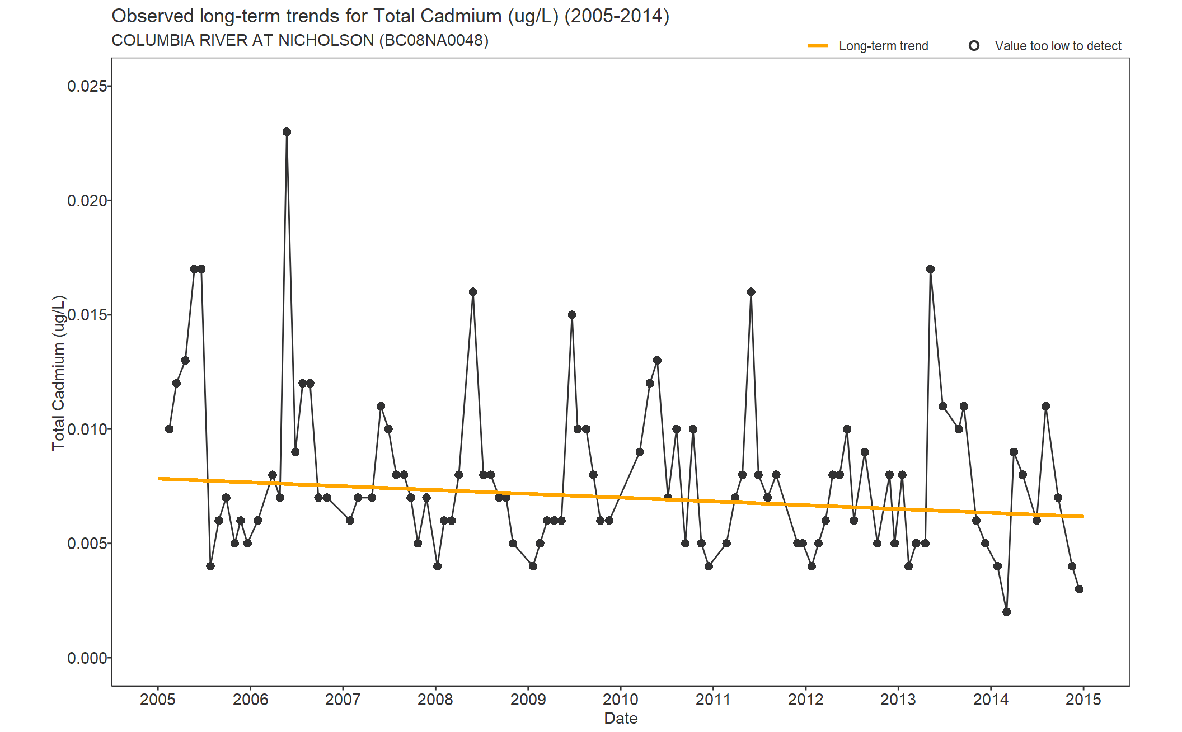Click the 0.011 peak point in mid-2014
The width and height of the screenshot is (1182, 732).
point(1045,406)
